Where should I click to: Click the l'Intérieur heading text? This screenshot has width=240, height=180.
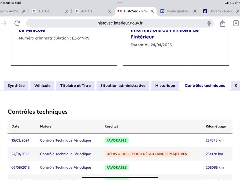coord(142,37)
